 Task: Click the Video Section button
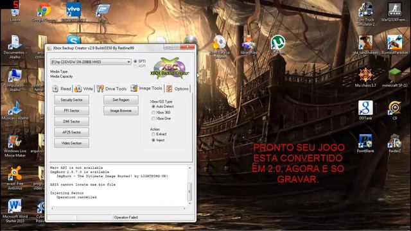(x=71, y=143)
